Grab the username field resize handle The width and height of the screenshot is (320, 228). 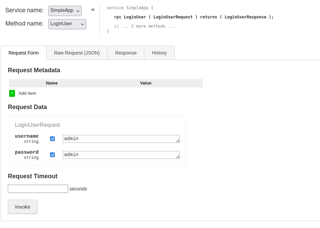pyautogui.click(x=177, y=140)
